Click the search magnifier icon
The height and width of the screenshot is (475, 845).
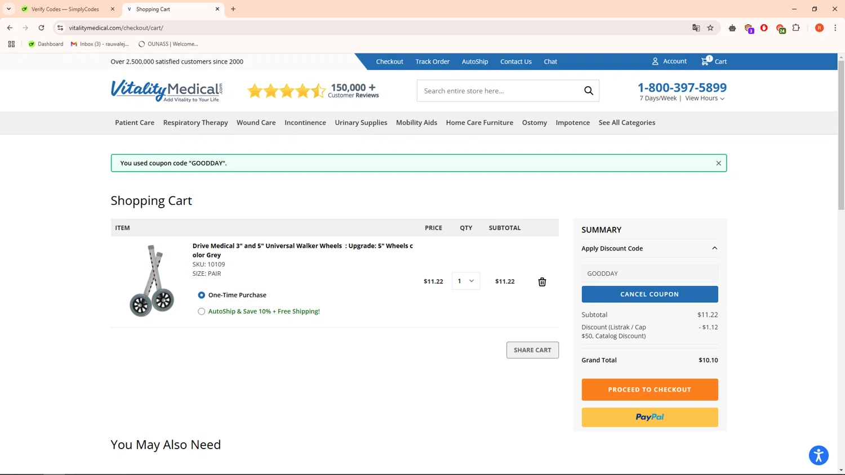click(589, 91)
